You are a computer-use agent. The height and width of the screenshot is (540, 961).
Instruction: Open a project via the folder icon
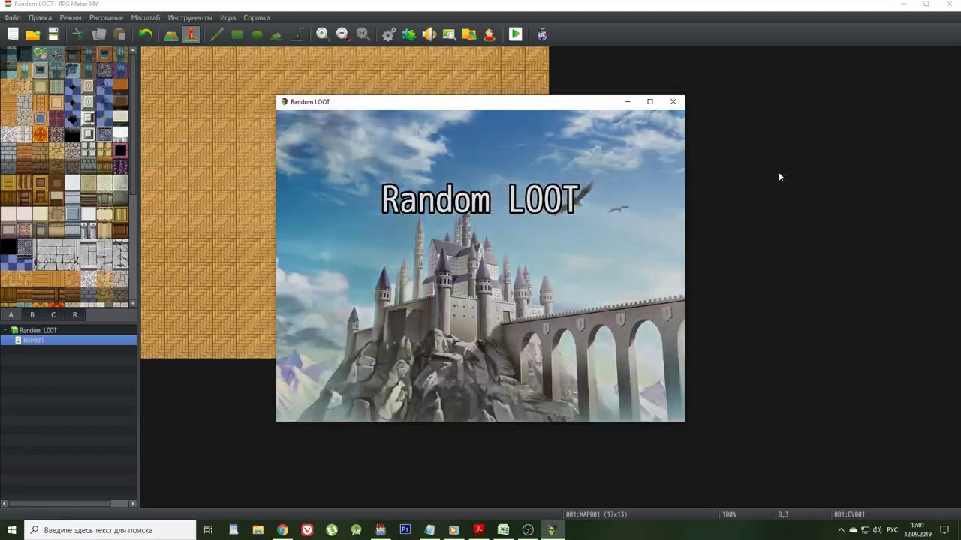(x=33, y=34)
